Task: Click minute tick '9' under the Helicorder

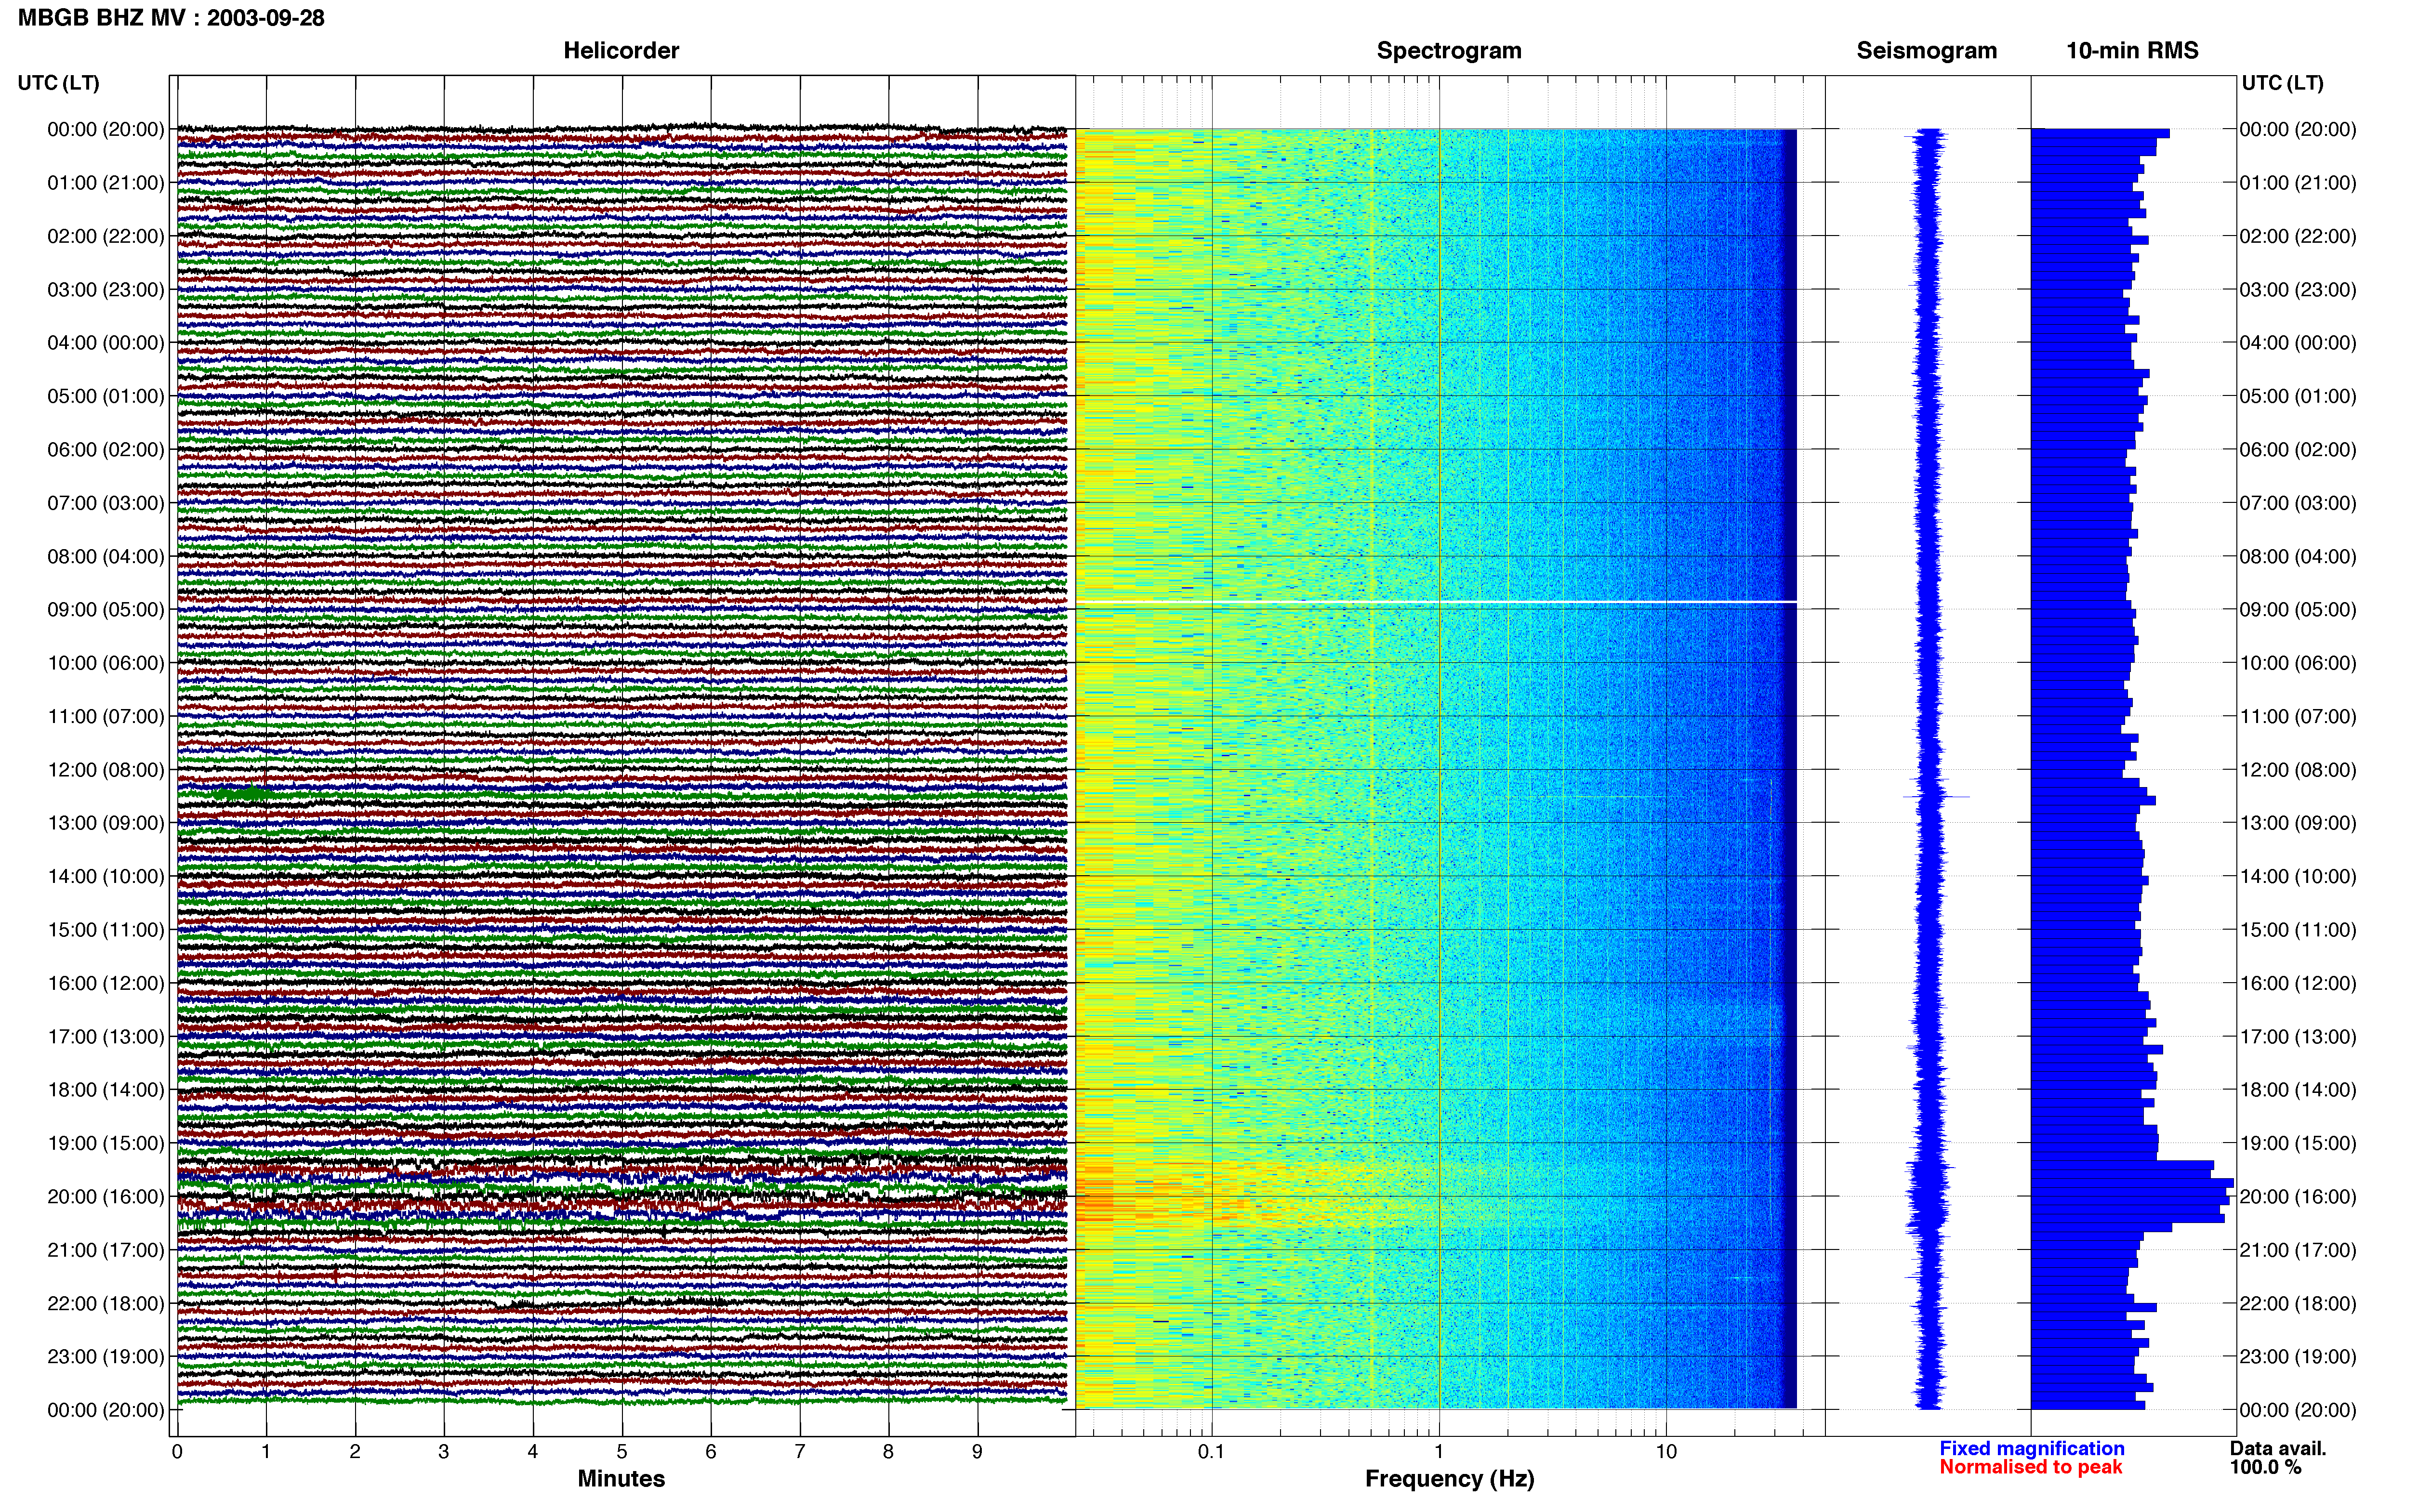Action: pos(977,1451)
